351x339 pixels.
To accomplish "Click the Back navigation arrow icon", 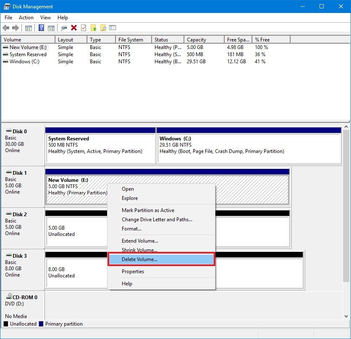I will pos(5,28).
